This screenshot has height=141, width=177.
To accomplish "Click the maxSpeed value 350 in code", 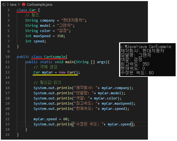I will [60, 36].
